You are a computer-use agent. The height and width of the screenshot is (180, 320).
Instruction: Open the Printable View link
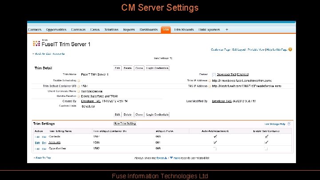tap(256, 50)
